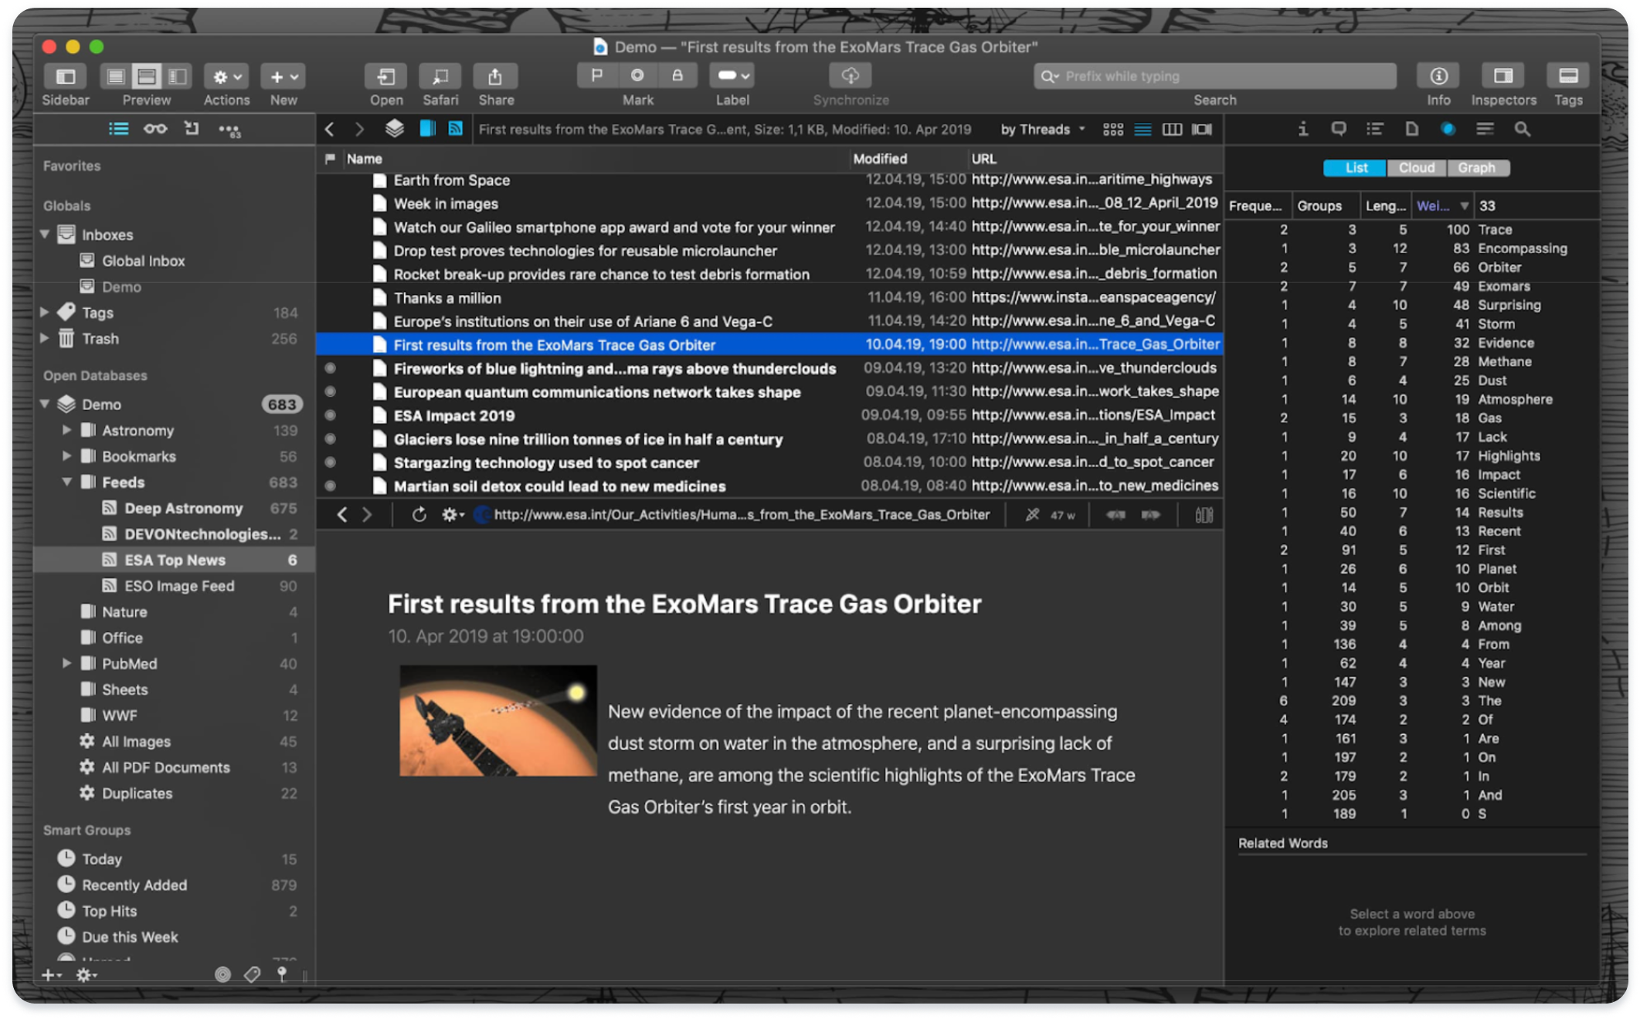Open the sidebar import icon

click(192, 129)
